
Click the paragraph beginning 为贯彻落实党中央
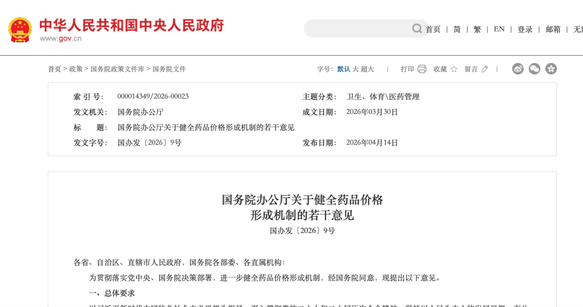(265, 278)
